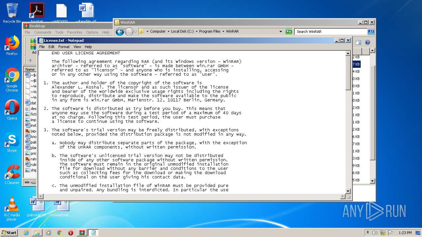Open the Tools menu in WinRAR
The image size is (422, 237).
coord(59,32)
